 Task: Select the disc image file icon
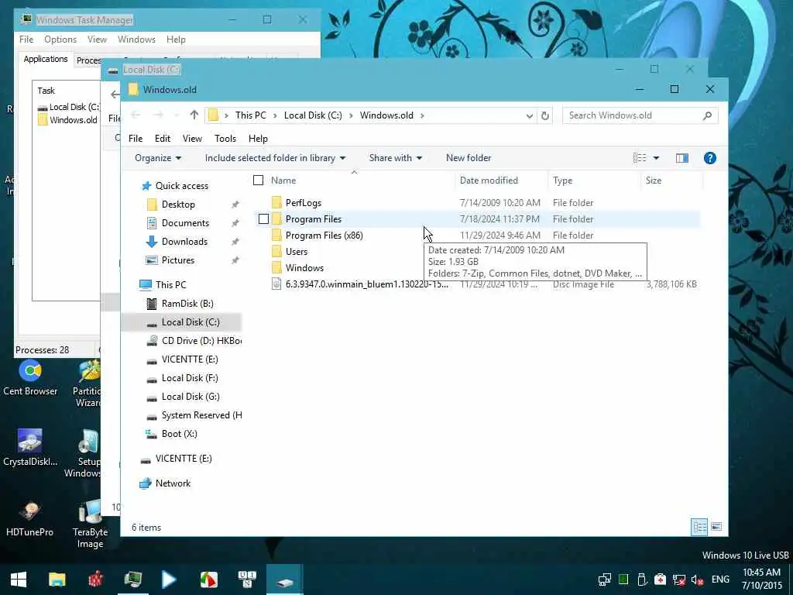click(276, 284)
